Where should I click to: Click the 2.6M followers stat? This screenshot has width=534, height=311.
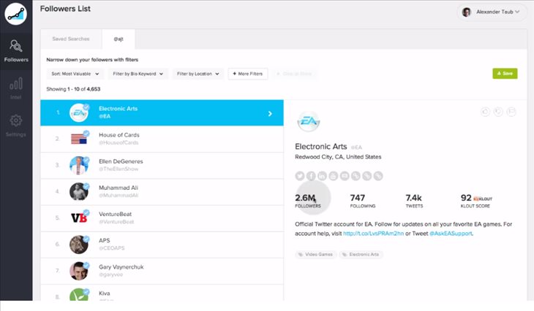pos(307,201)
